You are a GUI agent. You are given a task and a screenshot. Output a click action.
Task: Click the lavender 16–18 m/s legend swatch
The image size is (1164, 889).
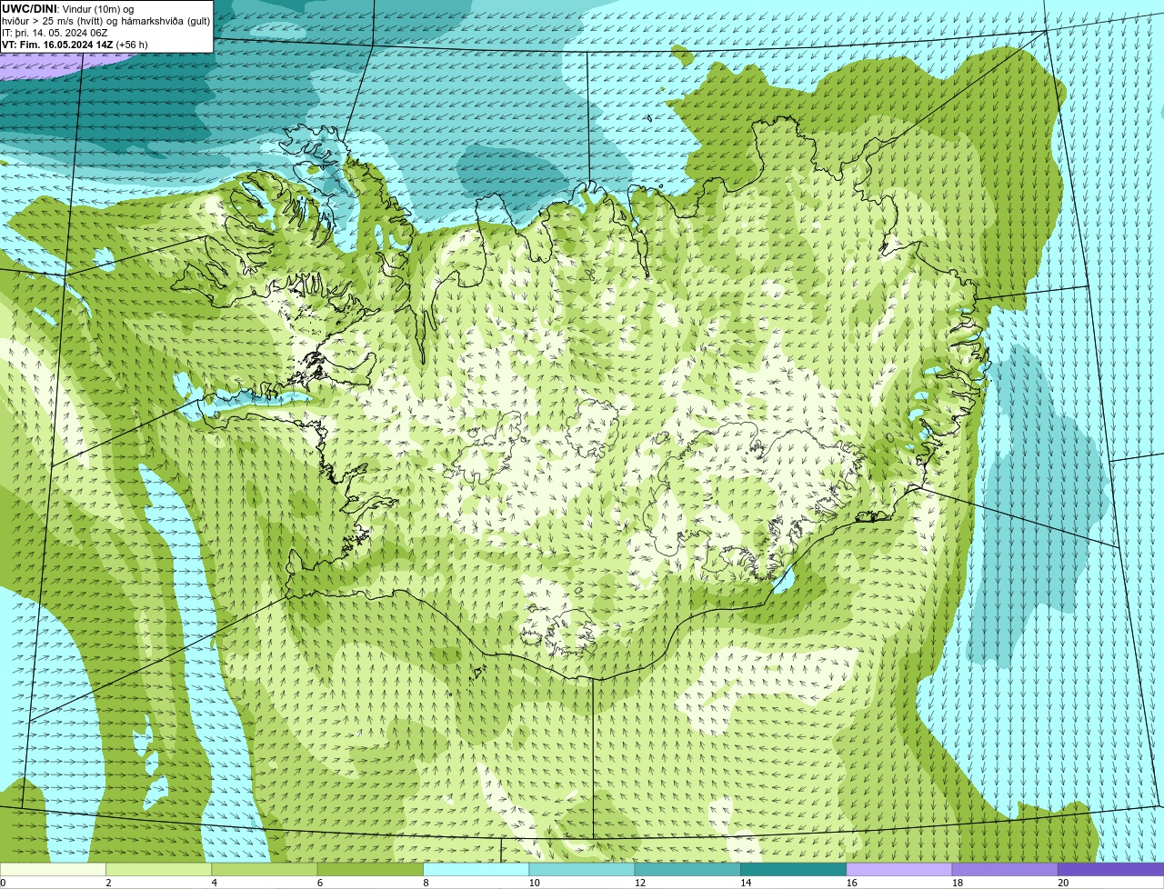[899, 869]
